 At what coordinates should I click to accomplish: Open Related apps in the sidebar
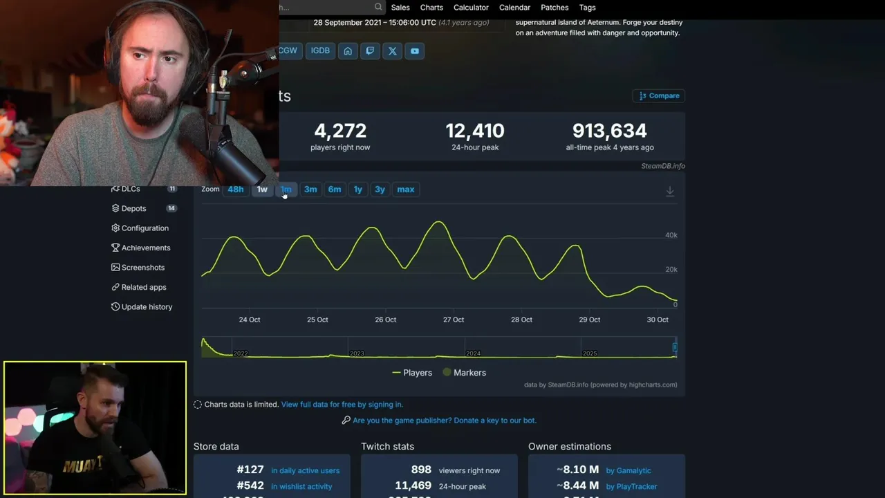[x=143, y=287]
